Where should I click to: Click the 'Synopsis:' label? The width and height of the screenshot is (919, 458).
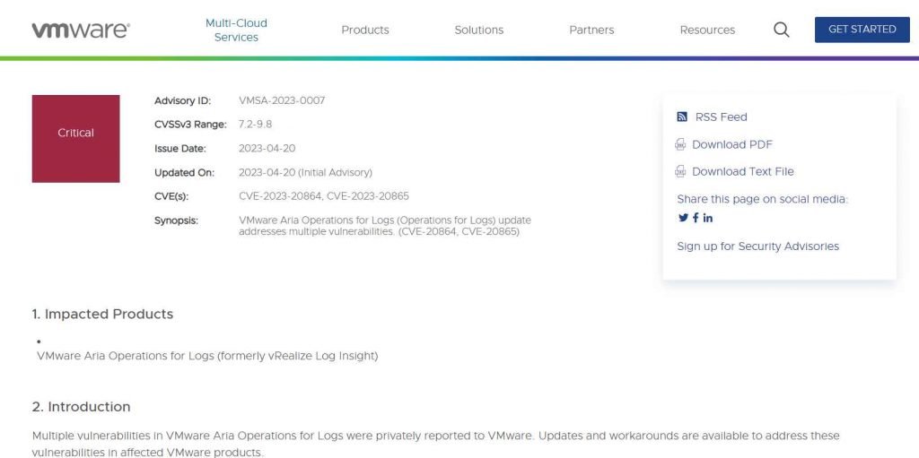(176, 220)
